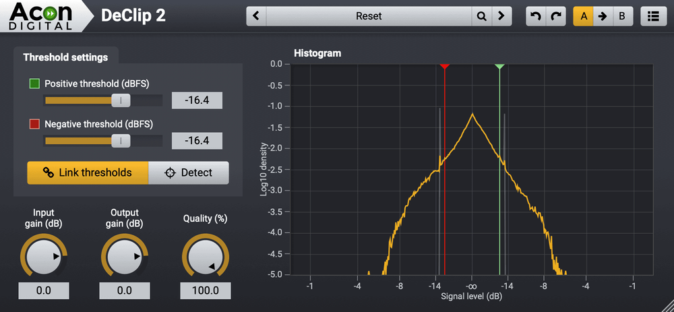This screenshot has width=674, height=312.
Task: Open the plugin menu list icon
Action: [652, 16]
